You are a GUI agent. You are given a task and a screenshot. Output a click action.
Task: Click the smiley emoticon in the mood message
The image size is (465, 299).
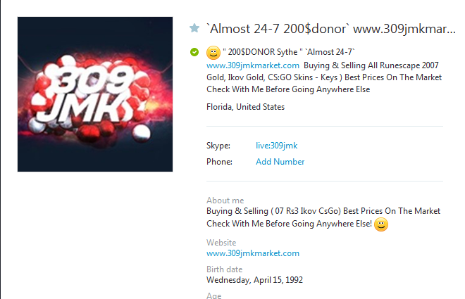[x=213, y=53]
